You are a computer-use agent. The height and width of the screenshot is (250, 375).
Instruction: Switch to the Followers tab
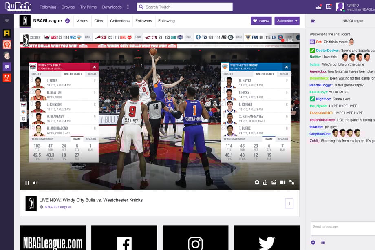[x=143, y=21]
